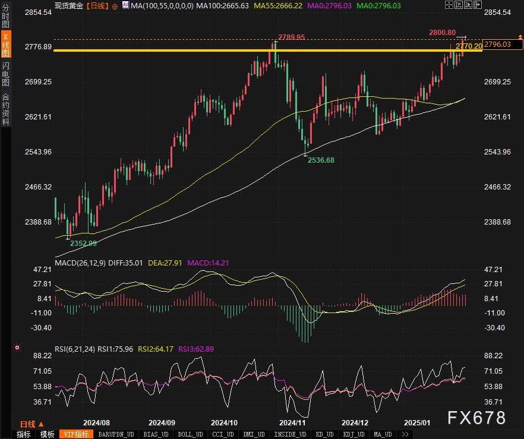The width and height of the screenshot is (524, 439).
Task: Apply the BARUPDN_UD indicator
Action: click(116, 434)
